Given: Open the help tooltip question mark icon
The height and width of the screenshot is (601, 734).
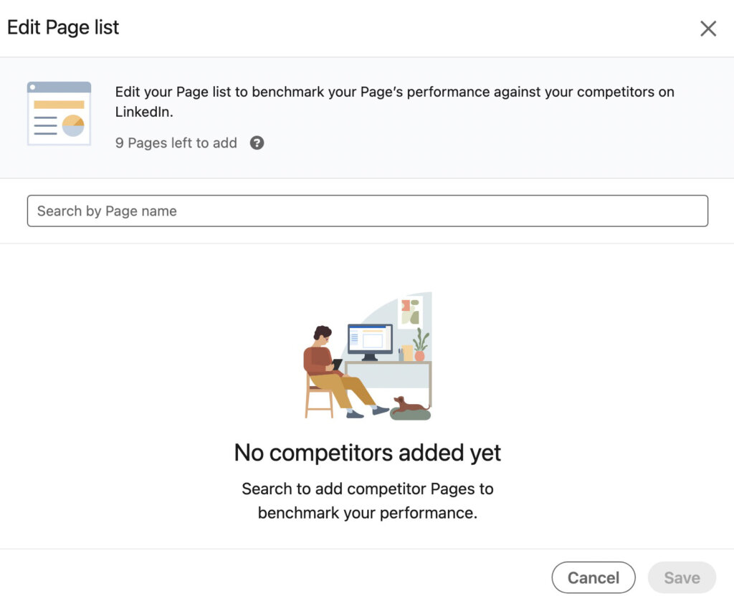Looking at the screenshot, I should [257, 143].
